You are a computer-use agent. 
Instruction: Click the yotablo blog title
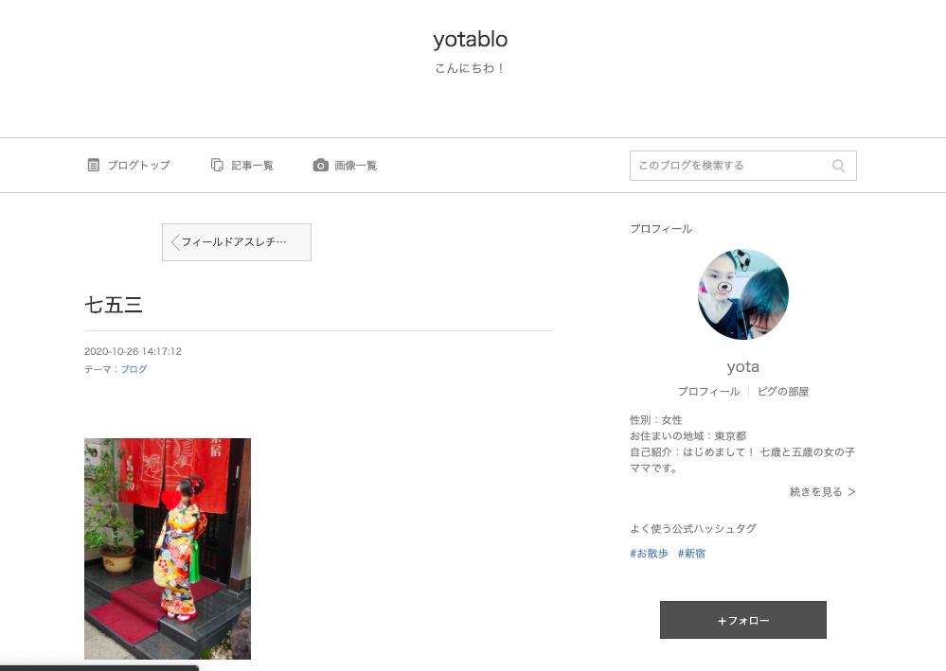(470, 40)
